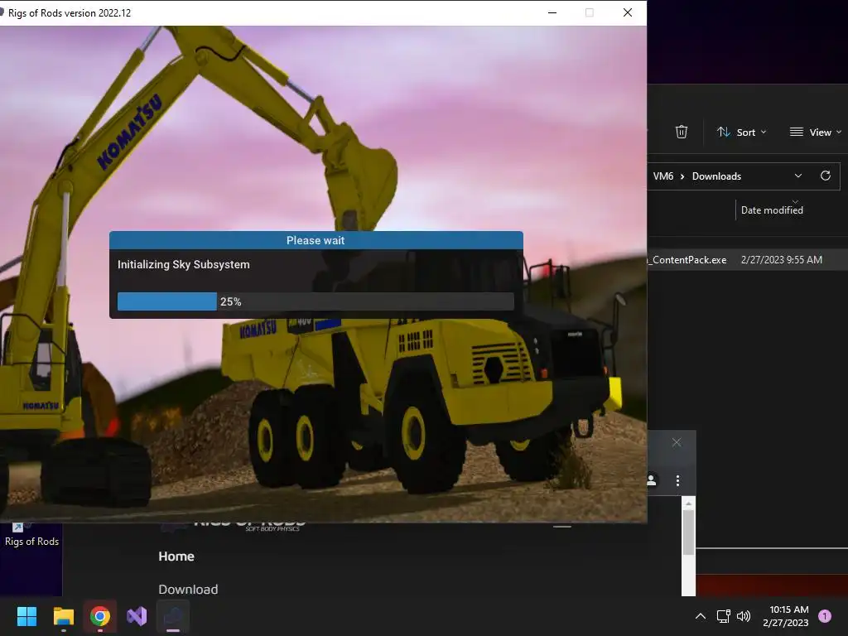Click the volume speaker tray icon
This screenshot has width=848, height=636.
(744, 616)
